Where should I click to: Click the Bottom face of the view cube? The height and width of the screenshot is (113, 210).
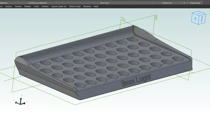point(202,19)
